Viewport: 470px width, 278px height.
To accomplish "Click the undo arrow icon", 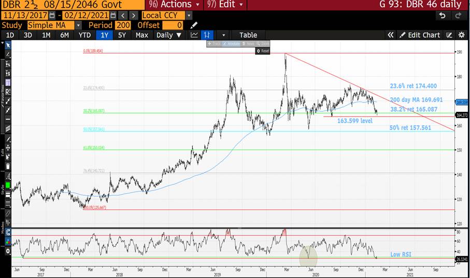I will coord(442,16).
